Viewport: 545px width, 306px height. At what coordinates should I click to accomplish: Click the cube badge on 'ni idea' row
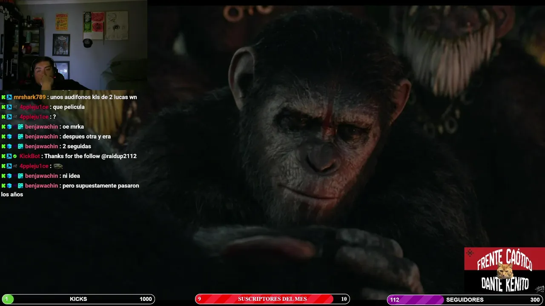(9, 176)
